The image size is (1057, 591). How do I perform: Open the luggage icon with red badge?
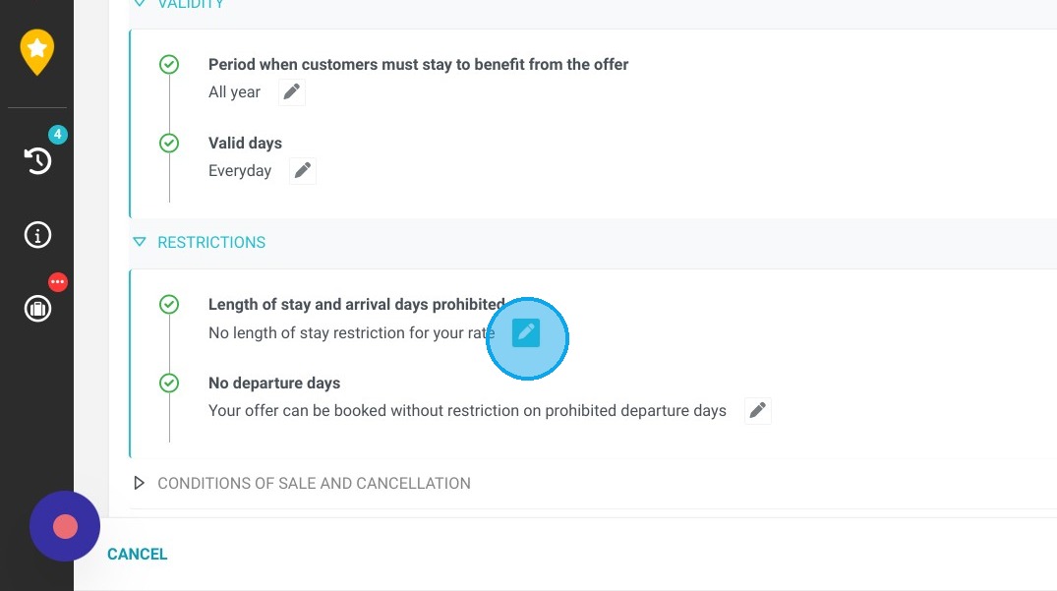tap(37, 309)
